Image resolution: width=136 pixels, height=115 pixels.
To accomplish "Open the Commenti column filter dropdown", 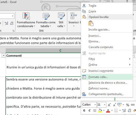I will click(4, 55).
